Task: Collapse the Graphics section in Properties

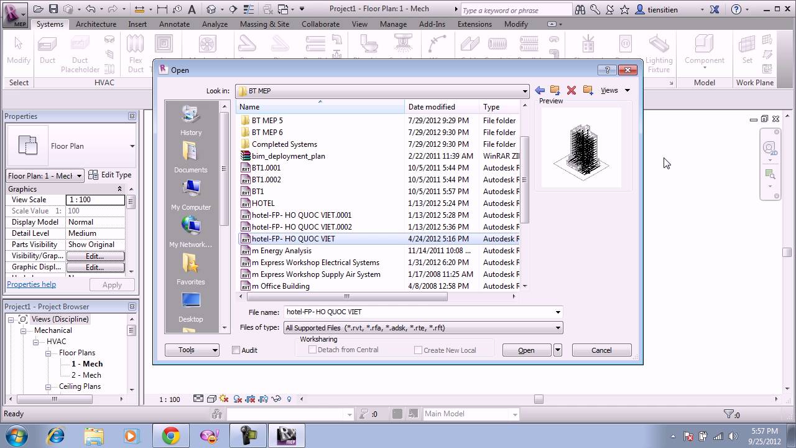Action: point(119,189)
